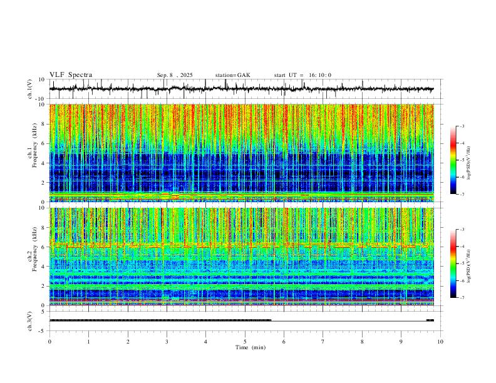Click time axis tick label "0"
496x383 pixels.
pyautogui.click(x=49, y=342)
